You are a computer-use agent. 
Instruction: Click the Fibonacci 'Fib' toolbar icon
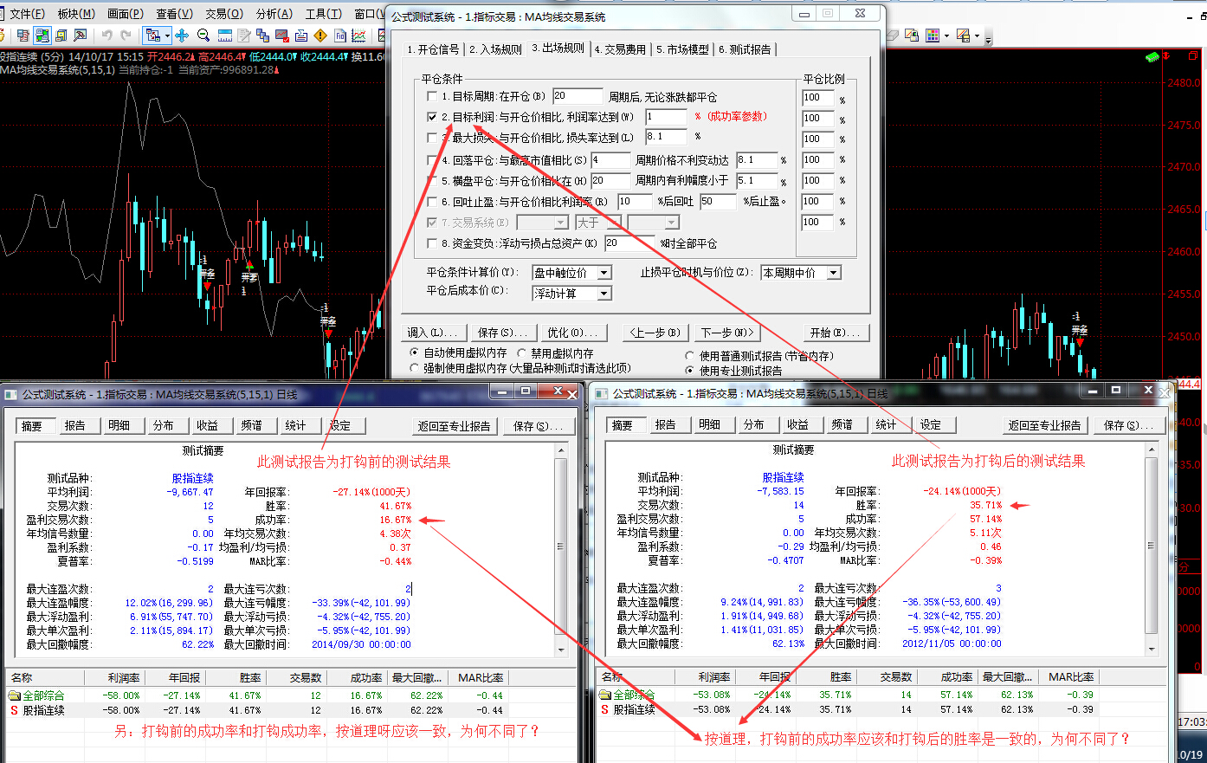tap(340, 36)
